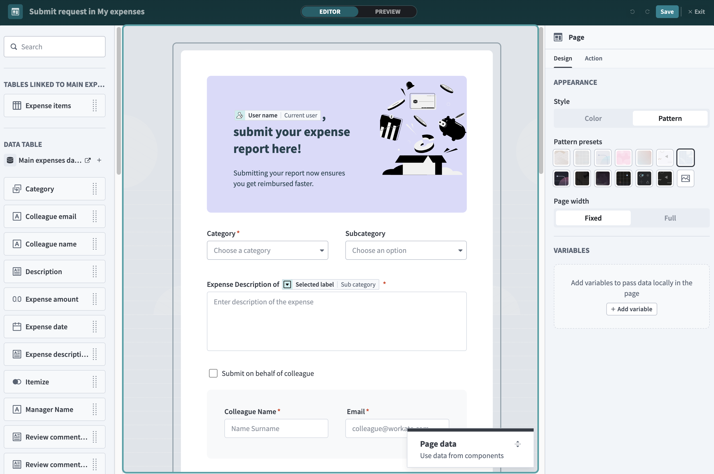714x474 pixels.
Task: Open the Category dropdown
Action: (267, 250)
